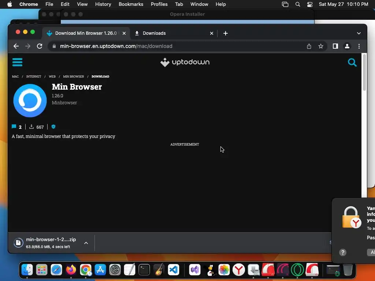The width and height of the screenshot is (375, 281).
Task: Open Firefox from the Dock
Action: [x=71, y=270]
